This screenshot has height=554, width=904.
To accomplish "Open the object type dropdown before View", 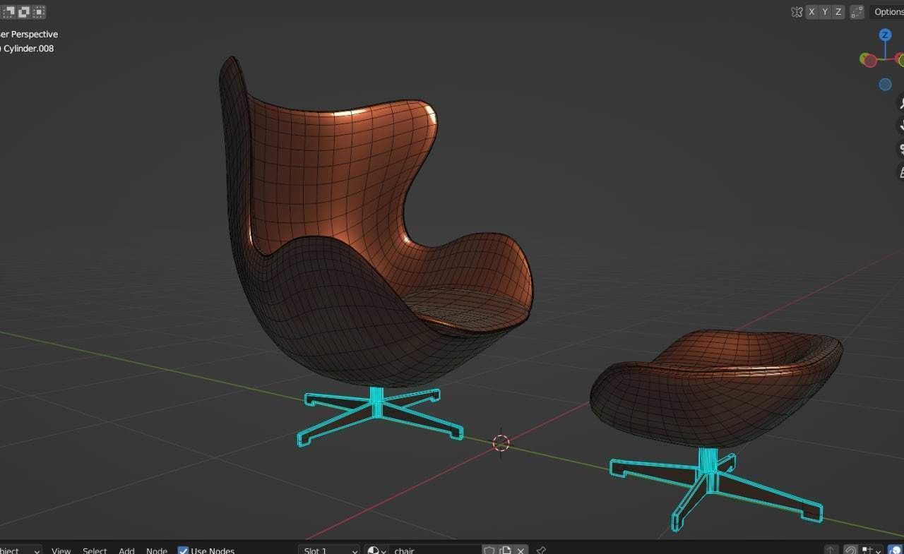I will tap(20, 550).
